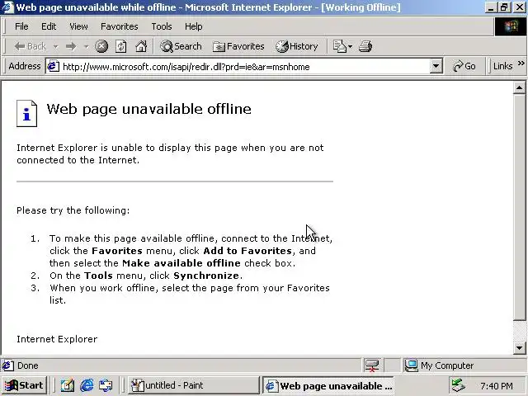Click the Print toolbar icon
Image resolution: width=528 pixels, height=396 pixels.
365,46
